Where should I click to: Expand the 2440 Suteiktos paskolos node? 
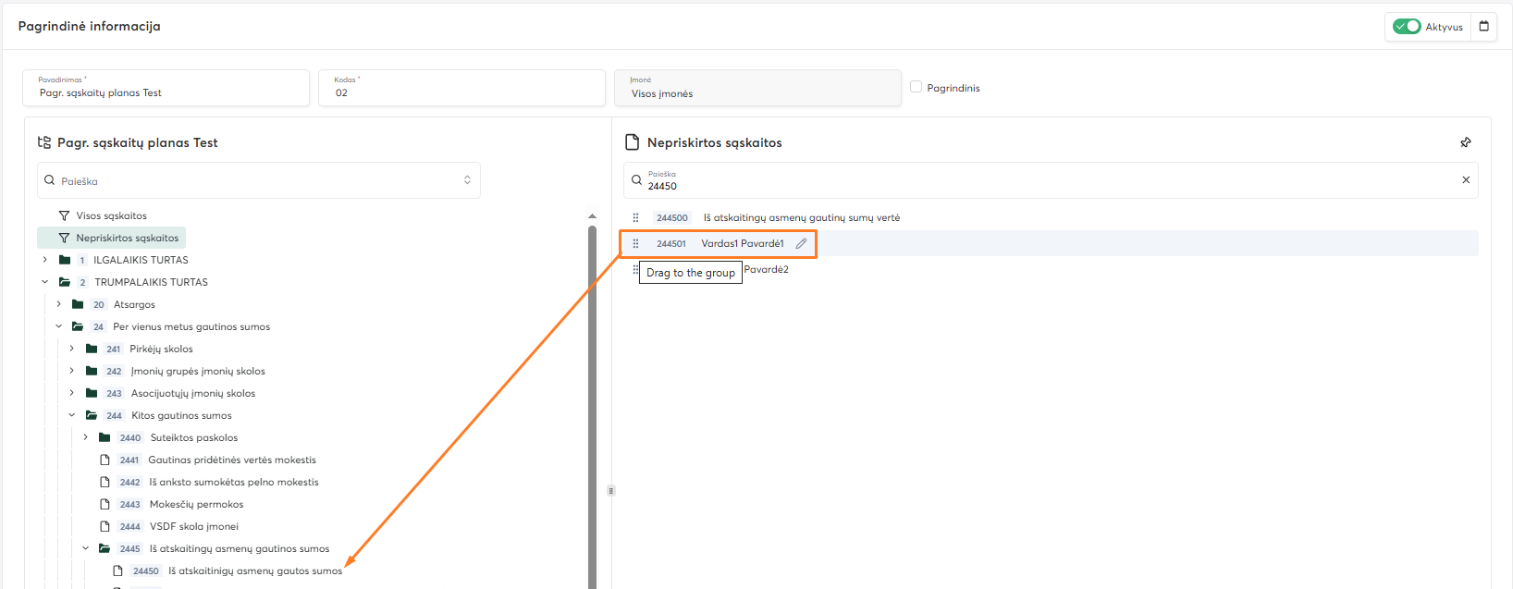(86, 437)
